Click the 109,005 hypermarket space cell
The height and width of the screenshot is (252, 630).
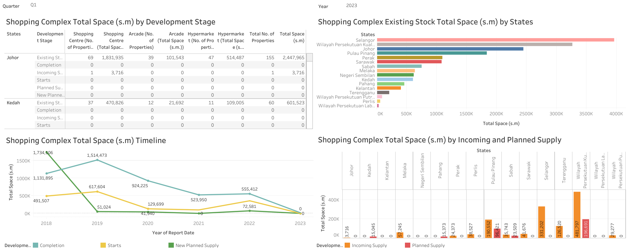(235, 103)
